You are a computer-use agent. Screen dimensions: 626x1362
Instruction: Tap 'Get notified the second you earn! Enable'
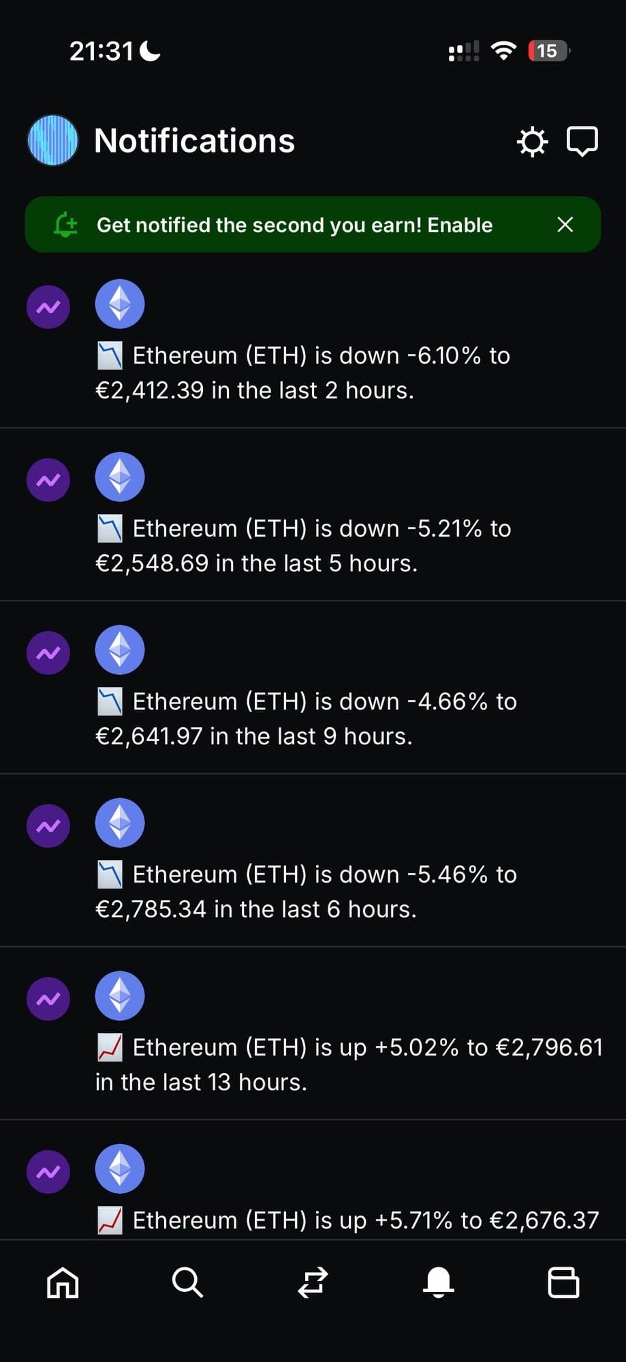(294, 225)
